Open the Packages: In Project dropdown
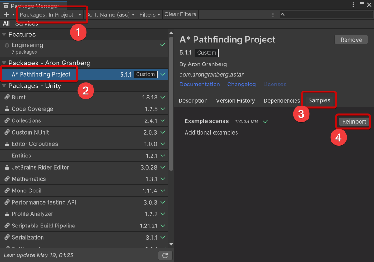 50,15
